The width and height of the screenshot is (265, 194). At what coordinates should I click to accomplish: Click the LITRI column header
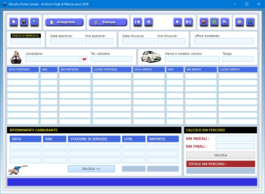(134, 139)
